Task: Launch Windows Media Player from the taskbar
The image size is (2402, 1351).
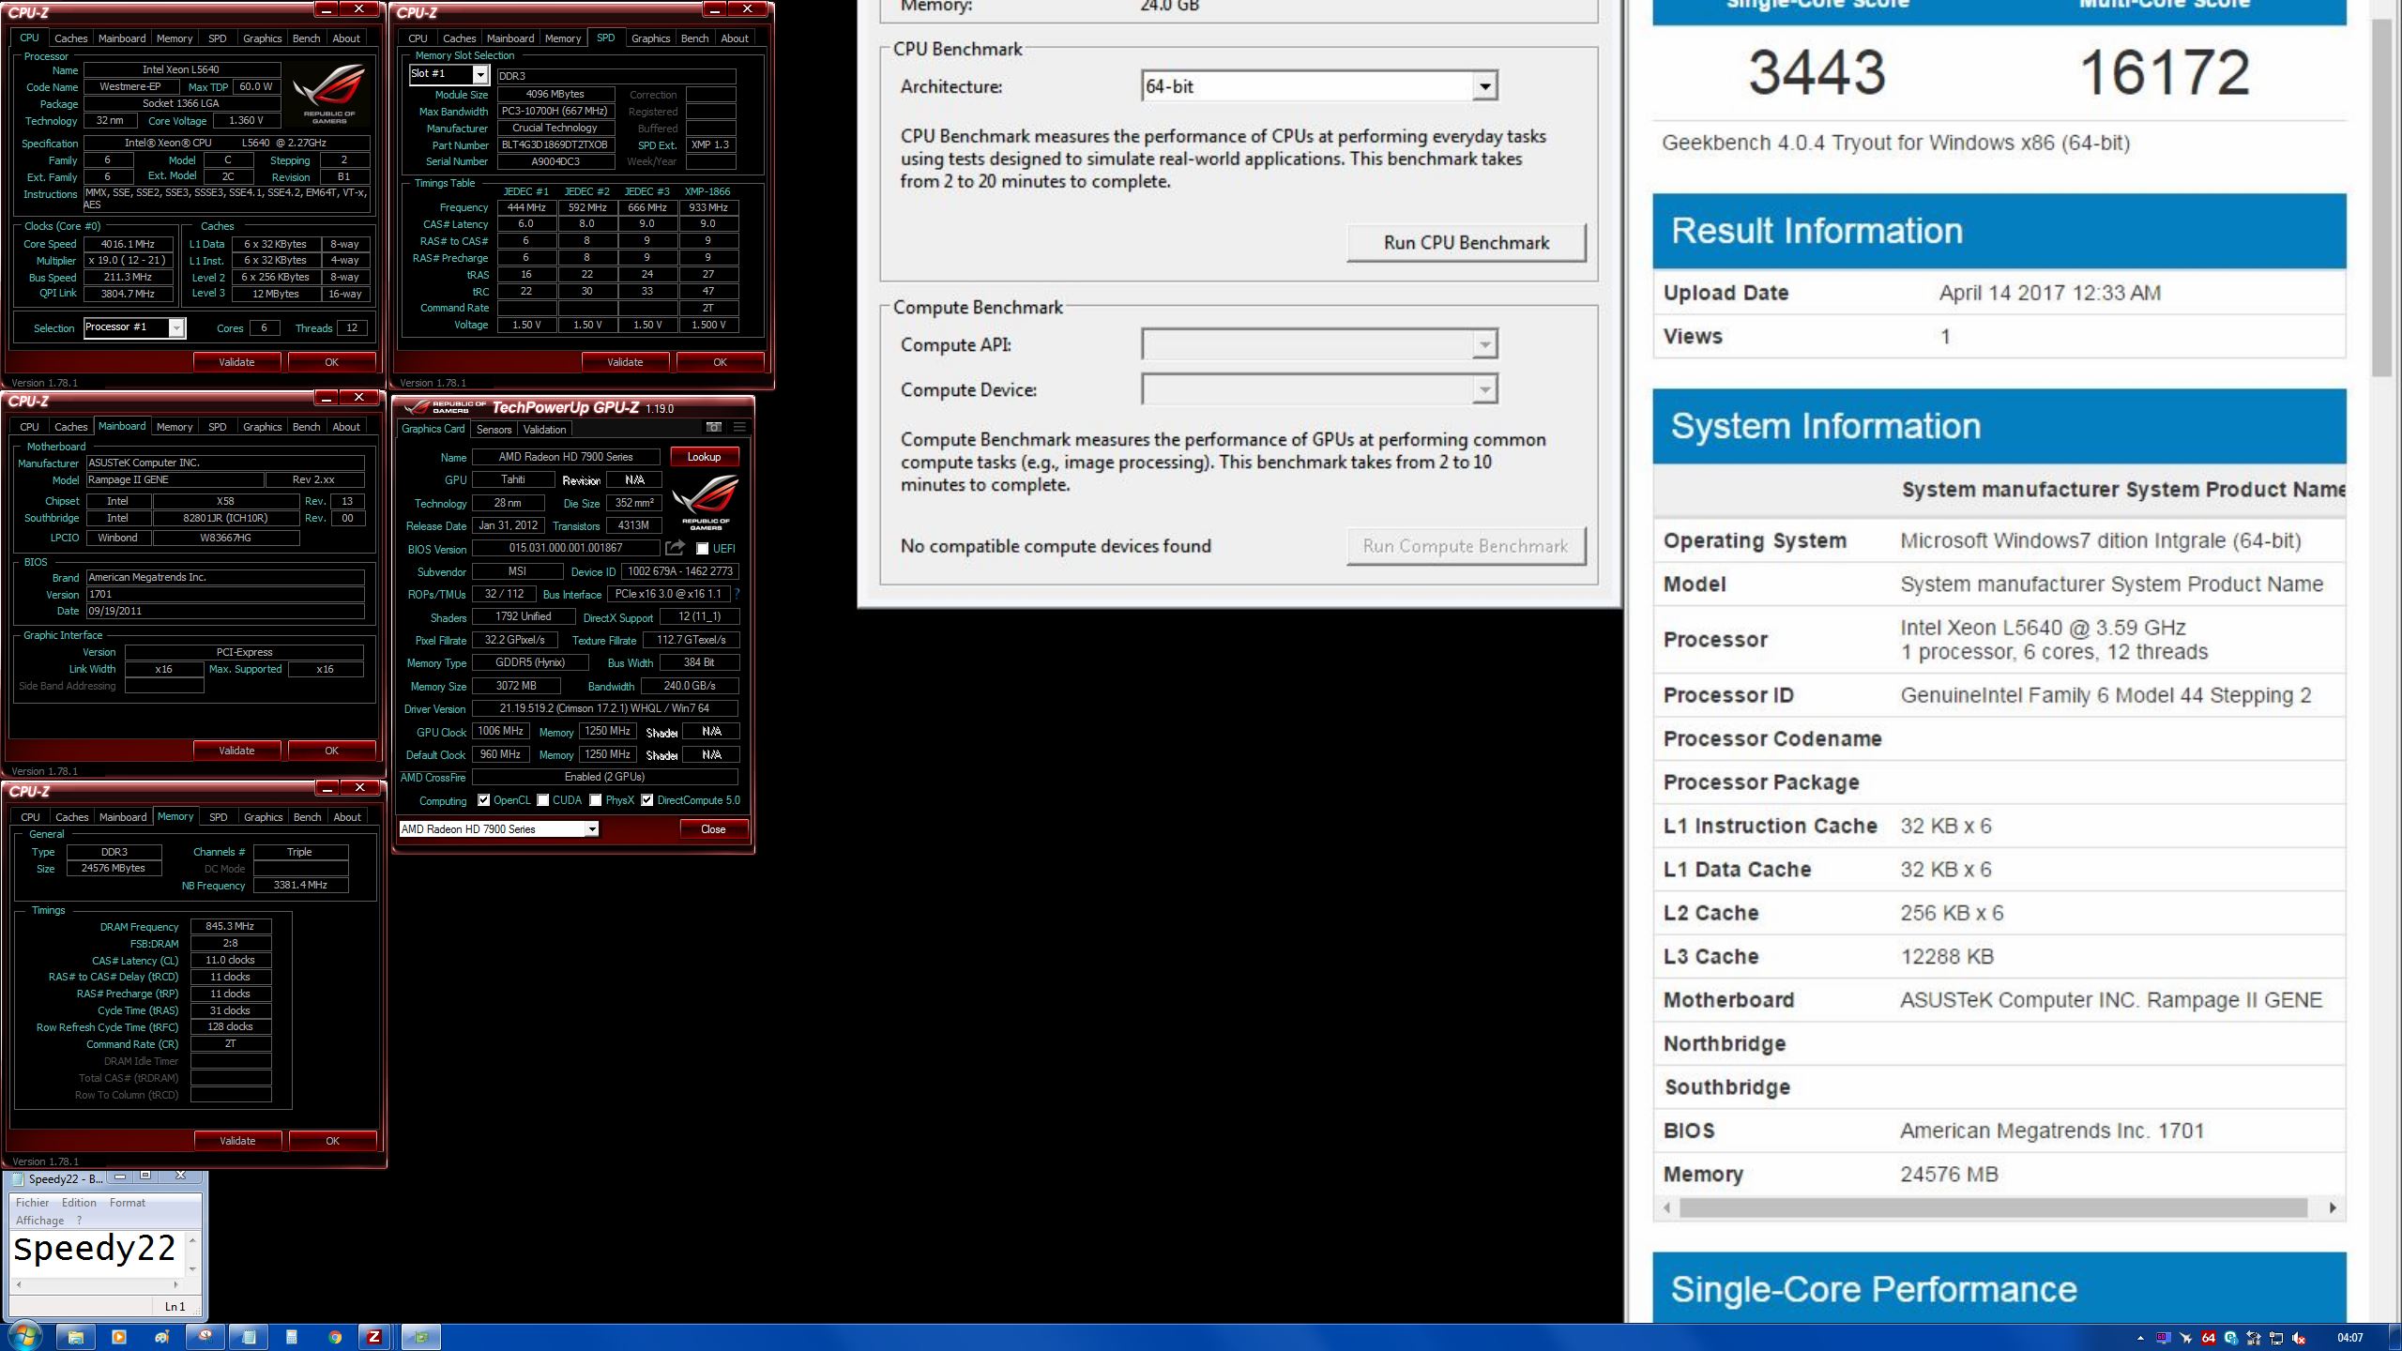Action: point(119,1337)
